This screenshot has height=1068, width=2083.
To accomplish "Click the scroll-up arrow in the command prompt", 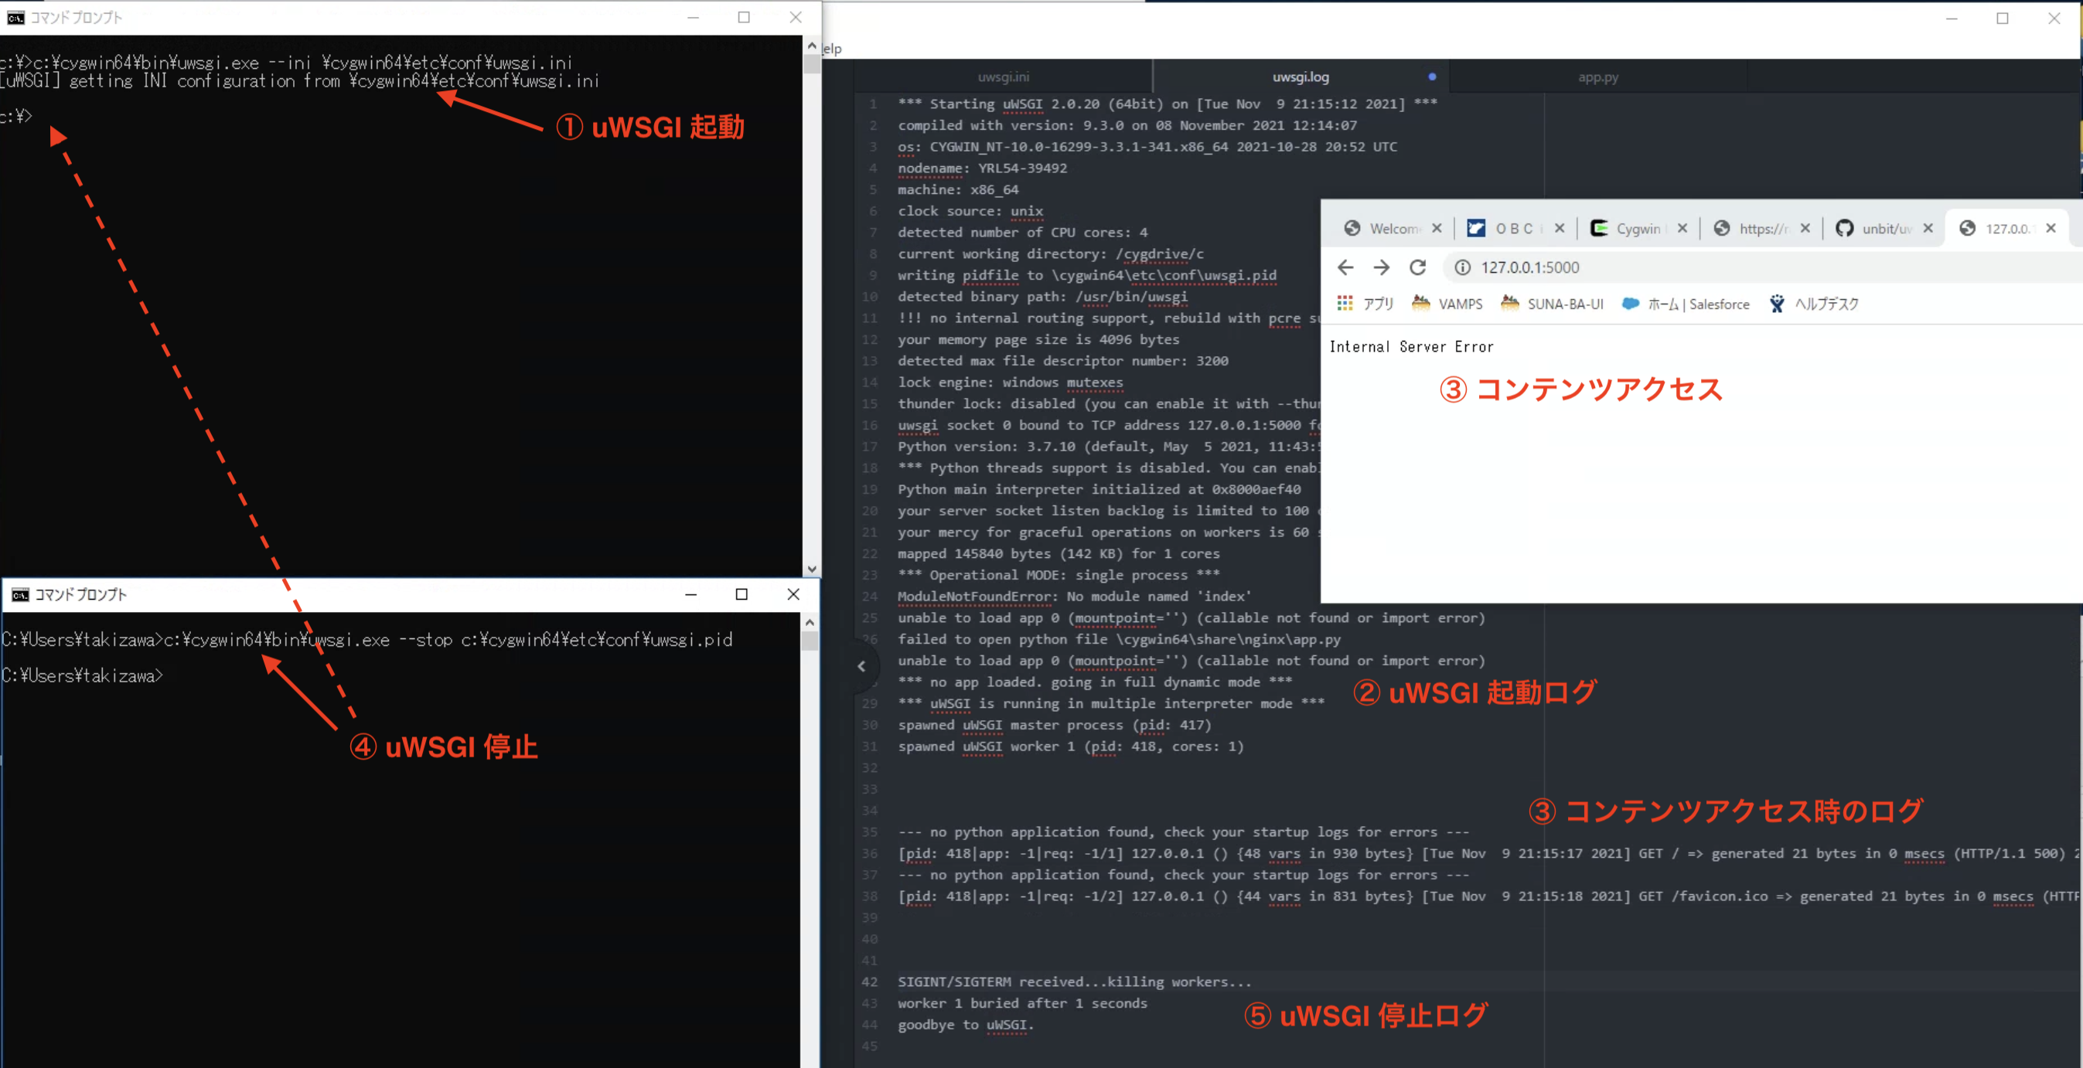I will pyautogui.click(x=811, y=46).
